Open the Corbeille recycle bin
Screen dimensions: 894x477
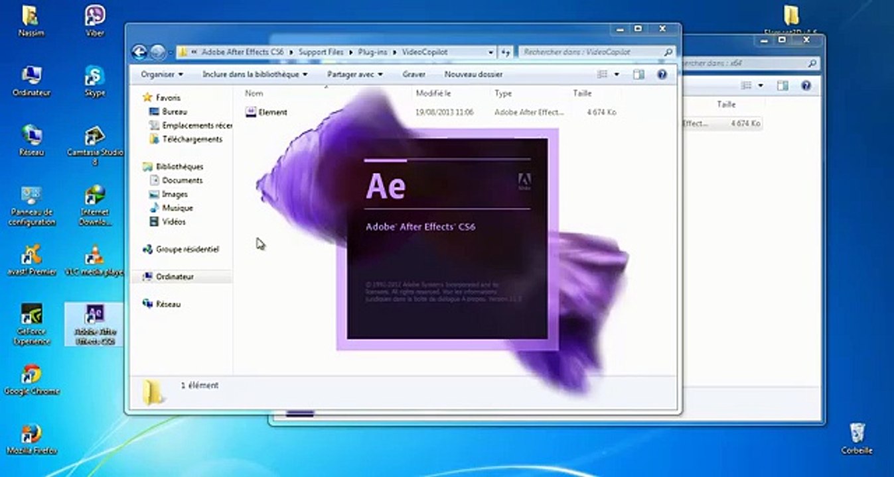(856, 439)
